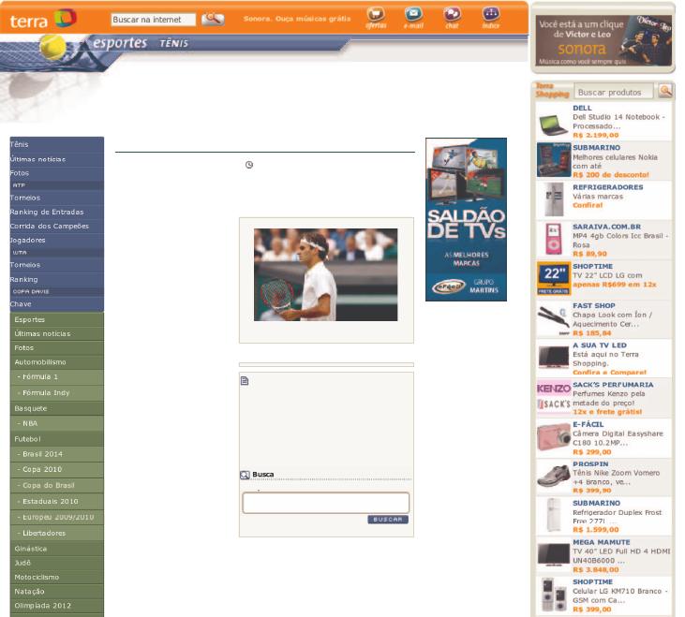Image resolution: width=685 pixels, height=617 pixels.
Task: Click the clock icon above the article
Action: coord(249,165)
